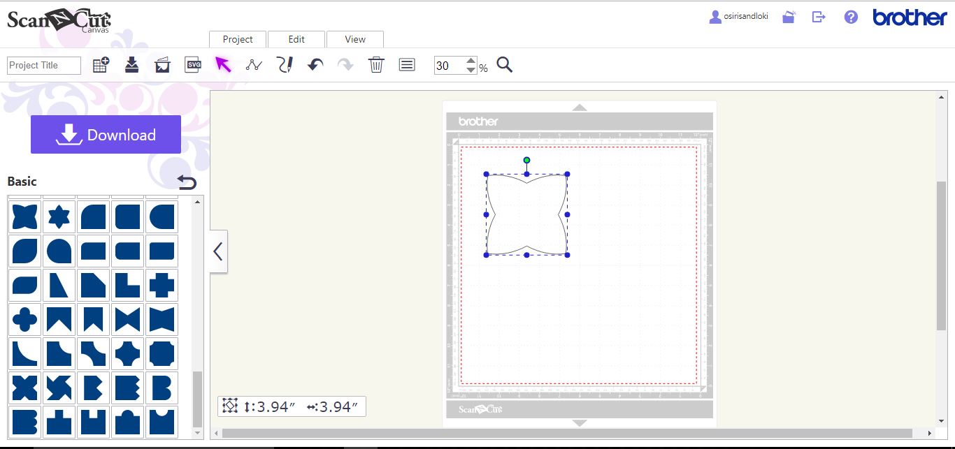
Task: Switch to the View tab
Action: click(x=354, y=39)
